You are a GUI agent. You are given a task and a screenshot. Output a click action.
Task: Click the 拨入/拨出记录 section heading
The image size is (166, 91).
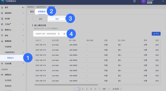click(40, 25)
